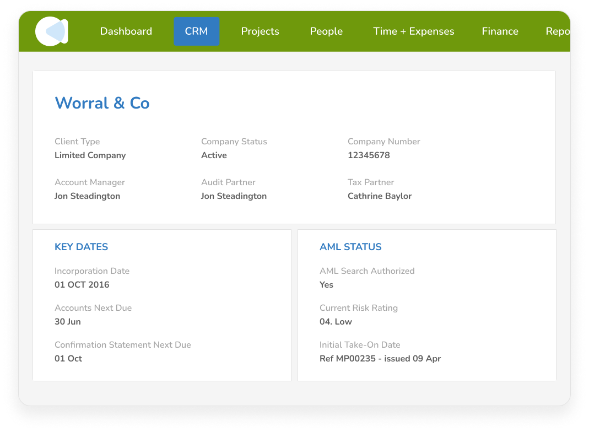Switch to the CRM tab
589x432 pixels.
(196, 31)
